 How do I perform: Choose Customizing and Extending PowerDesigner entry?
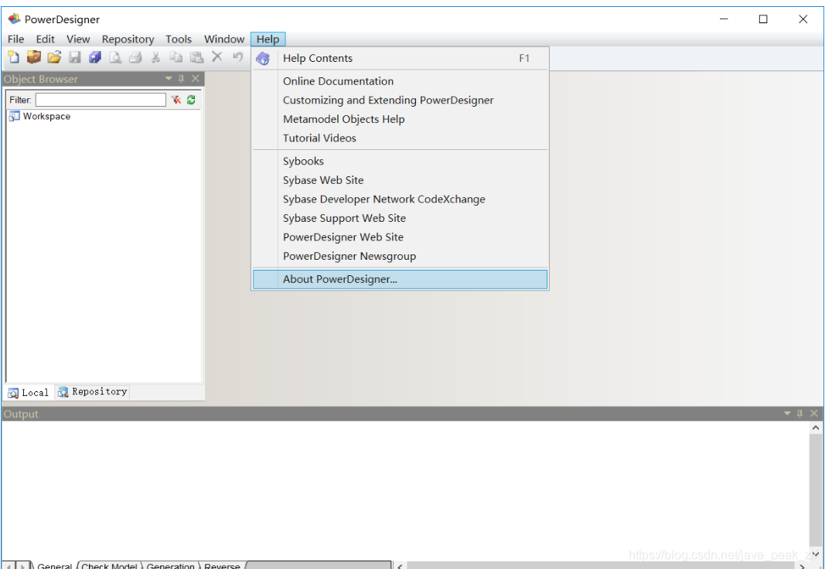(400, 100)
